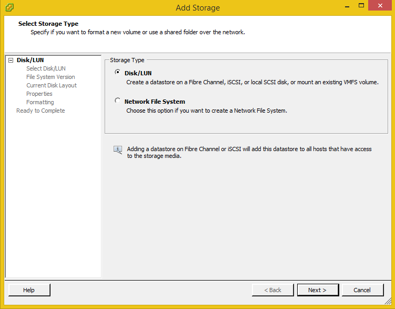The image size is (395, 309).
Task: Click the vSphere icon in title bar
Action: click(x=9, y=7)
